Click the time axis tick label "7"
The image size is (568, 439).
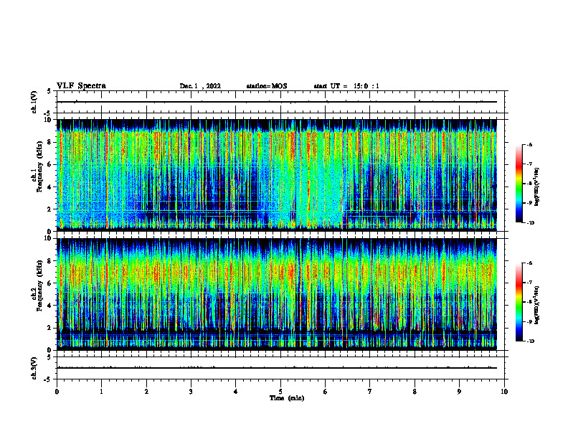pos(370,392)
